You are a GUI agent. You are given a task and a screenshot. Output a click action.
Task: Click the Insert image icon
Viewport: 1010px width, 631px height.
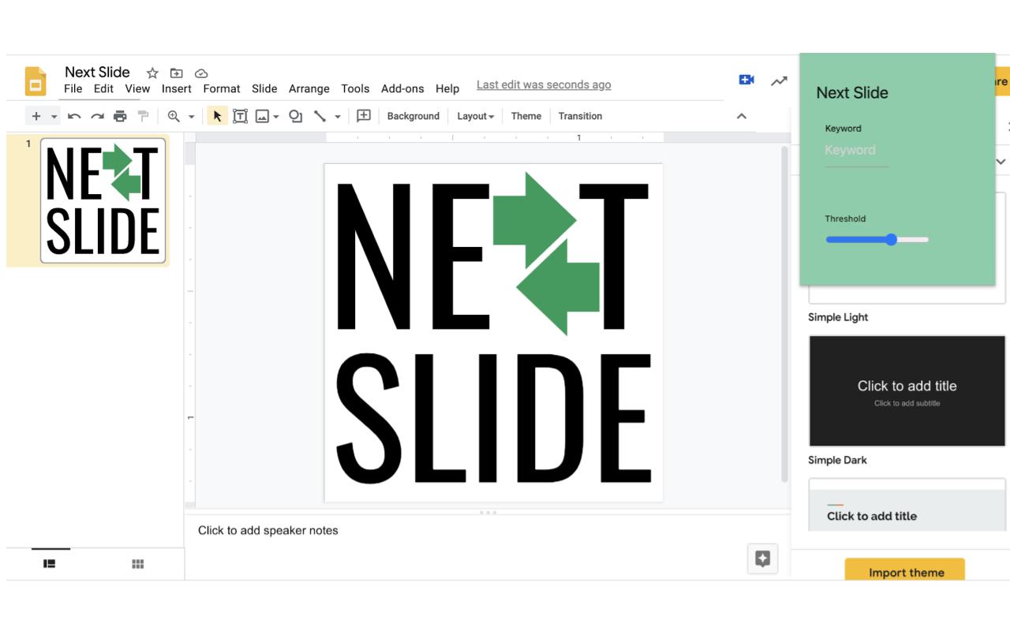262,116
